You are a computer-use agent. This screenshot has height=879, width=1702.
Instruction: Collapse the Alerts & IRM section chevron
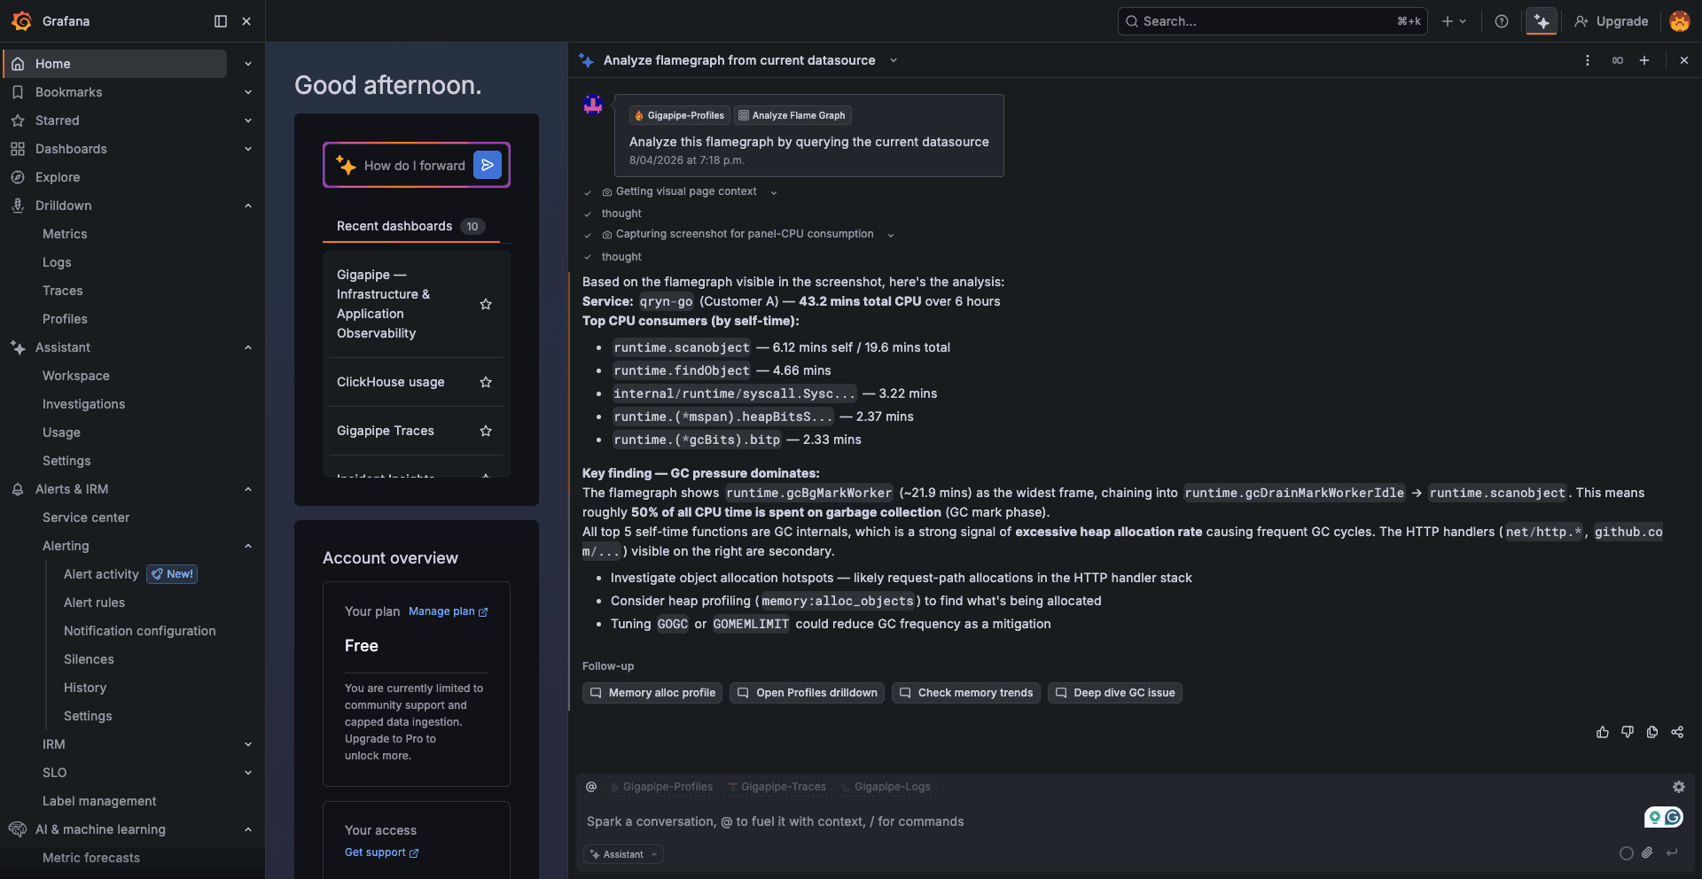(x=248, y=489)
